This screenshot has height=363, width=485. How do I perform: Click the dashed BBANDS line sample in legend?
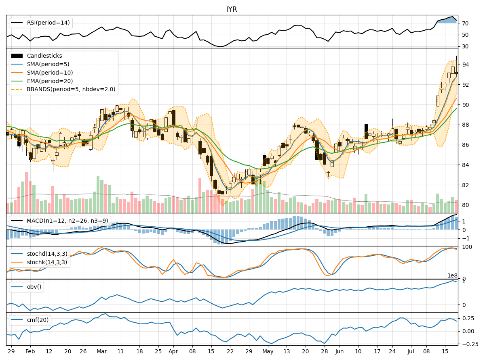(x=18, y=90)
